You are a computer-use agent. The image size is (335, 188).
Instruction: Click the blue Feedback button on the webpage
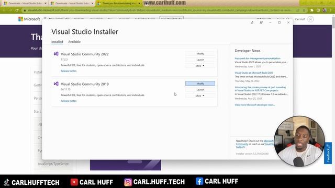pos(328,153)
